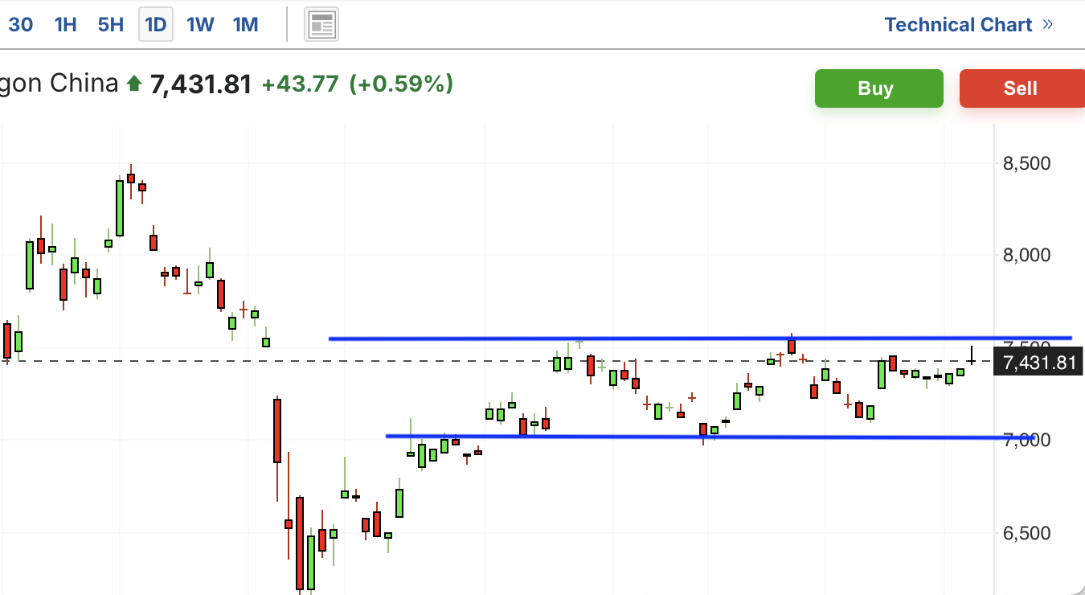
Task: Click the +43.77 (+0.59%) change text
Action: pyautogui.click(x=358, y=83)
